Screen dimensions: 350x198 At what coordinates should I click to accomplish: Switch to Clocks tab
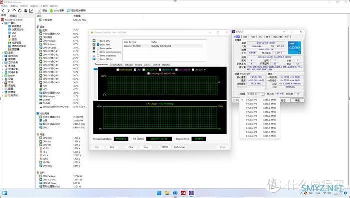pyautogui.click(x=147, y=65)
